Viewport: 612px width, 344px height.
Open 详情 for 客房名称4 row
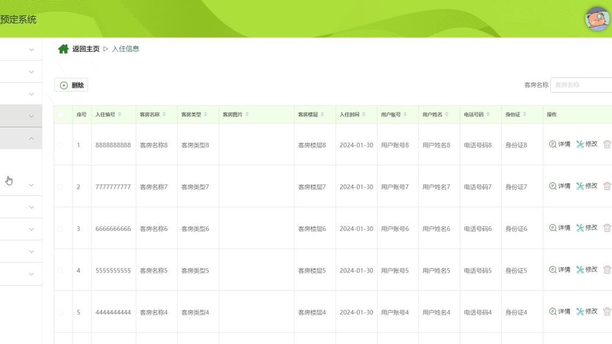coord(560,311)
